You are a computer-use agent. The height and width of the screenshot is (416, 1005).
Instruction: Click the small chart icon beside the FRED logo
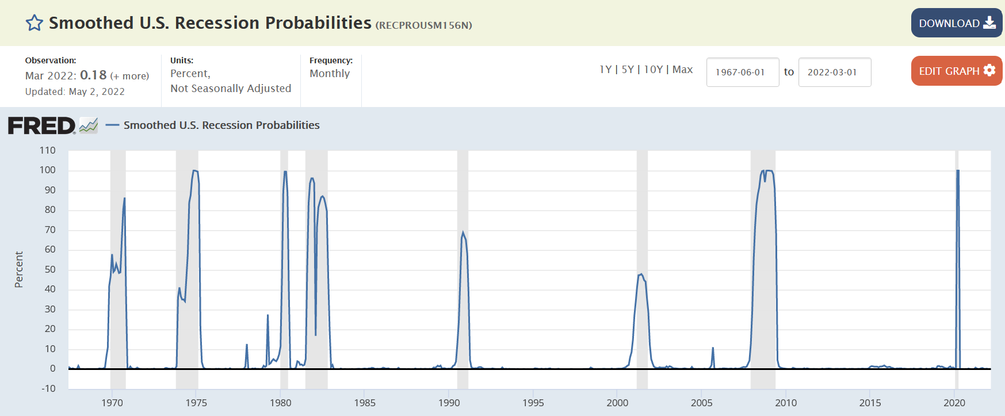coord(89,125)
